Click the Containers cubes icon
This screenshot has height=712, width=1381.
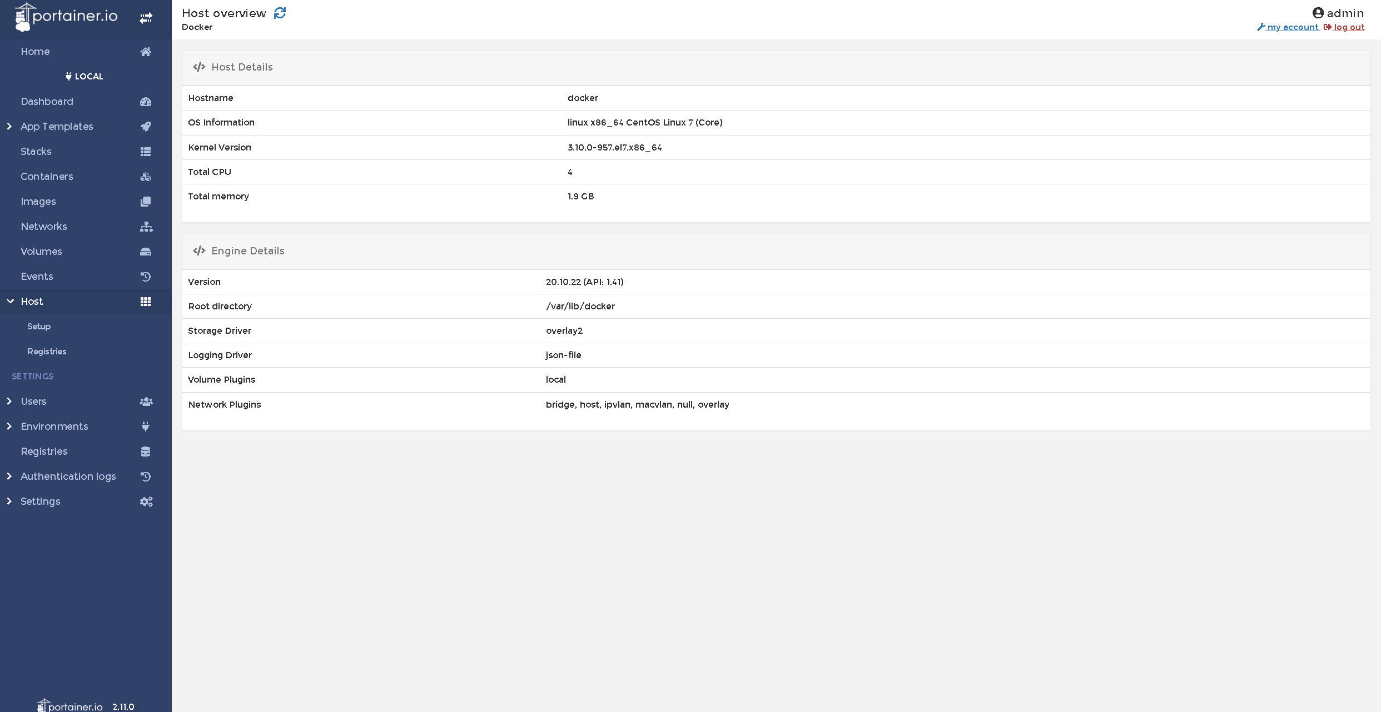146,177
